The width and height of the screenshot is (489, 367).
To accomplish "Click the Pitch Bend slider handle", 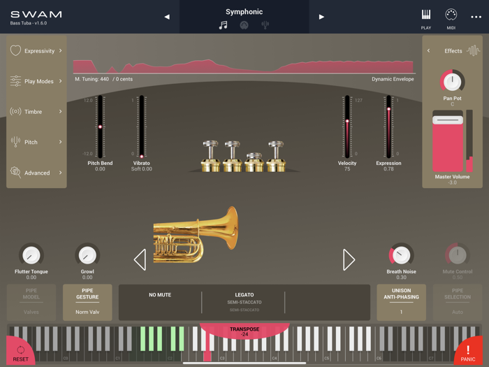I will click(x=100, y=127).
